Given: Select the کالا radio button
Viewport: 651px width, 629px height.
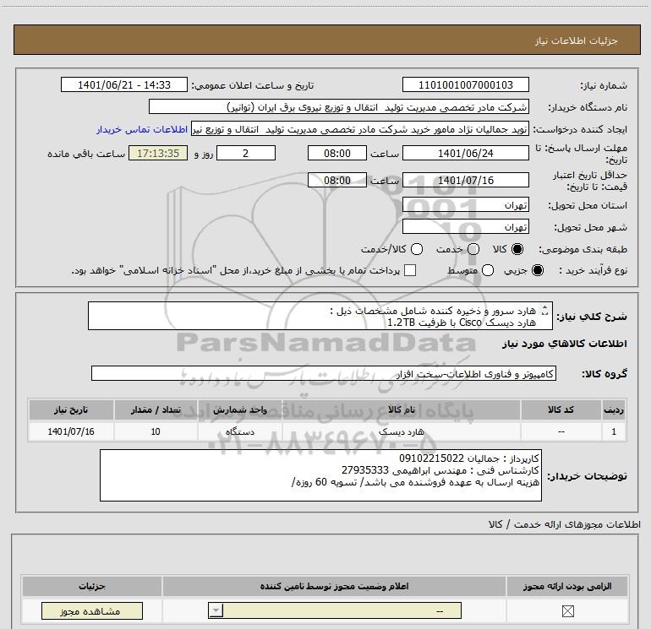Looking at the screenshot, I should click(517, 249).
